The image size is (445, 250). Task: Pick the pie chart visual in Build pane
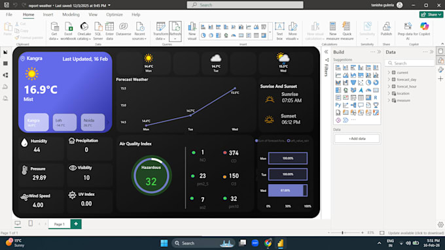368,82
